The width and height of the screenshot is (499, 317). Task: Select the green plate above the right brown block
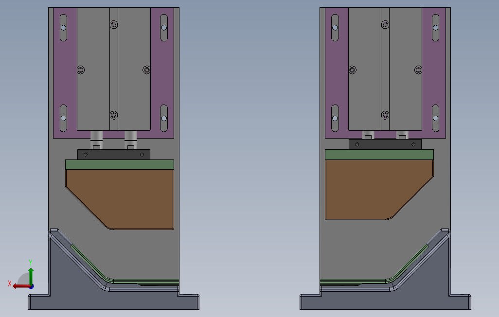point(379,154)
